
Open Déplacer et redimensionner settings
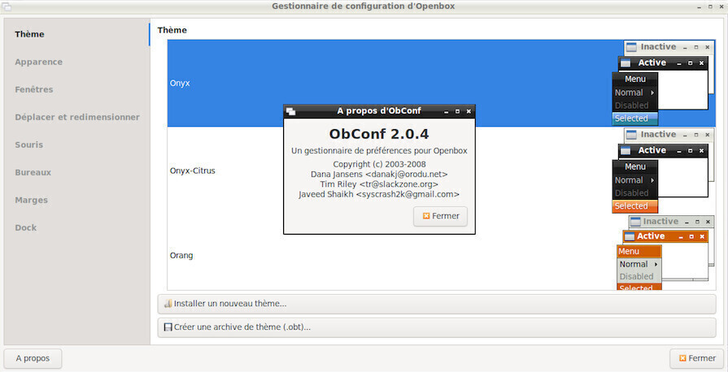click(77, 117)
